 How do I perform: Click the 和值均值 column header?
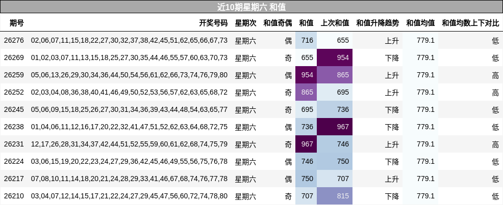pyautogui.click(x=420, y=23)
